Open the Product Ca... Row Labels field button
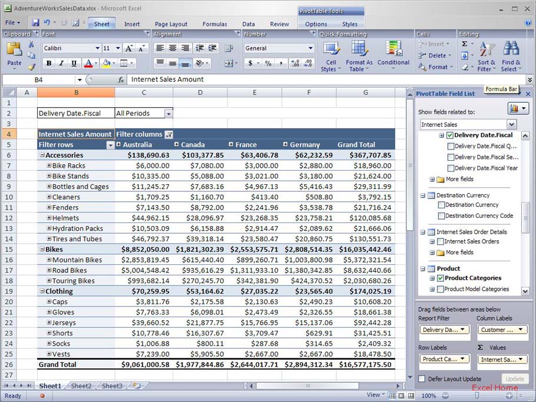 (x=444, y=359)
